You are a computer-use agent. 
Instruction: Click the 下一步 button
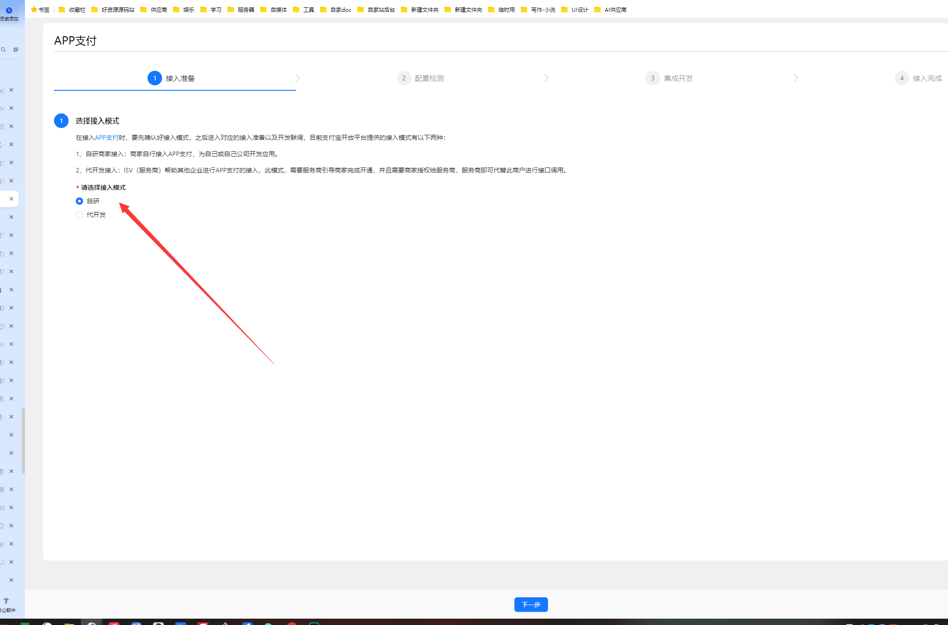point(531,605)
